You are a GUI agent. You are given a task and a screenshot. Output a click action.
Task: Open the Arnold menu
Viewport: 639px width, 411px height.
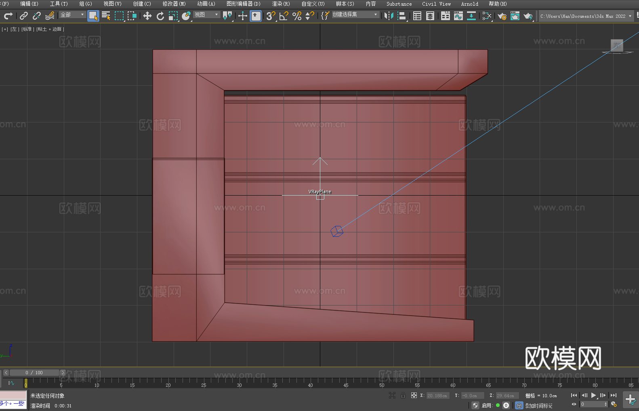coord(470,4)
